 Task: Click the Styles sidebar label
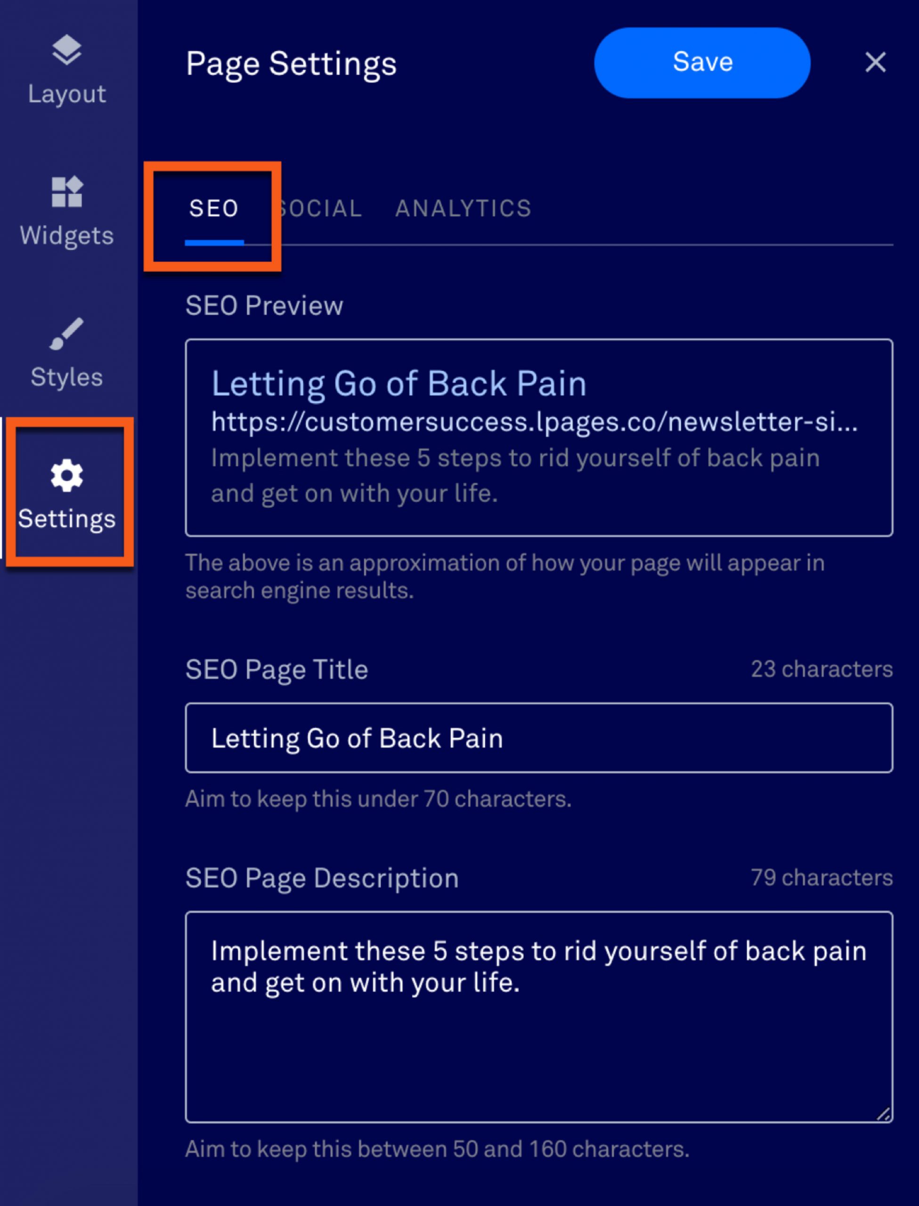pos(67,377)
